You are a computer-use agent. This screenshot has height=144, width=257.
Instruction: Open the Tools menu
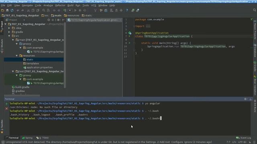tap(86, 5)
